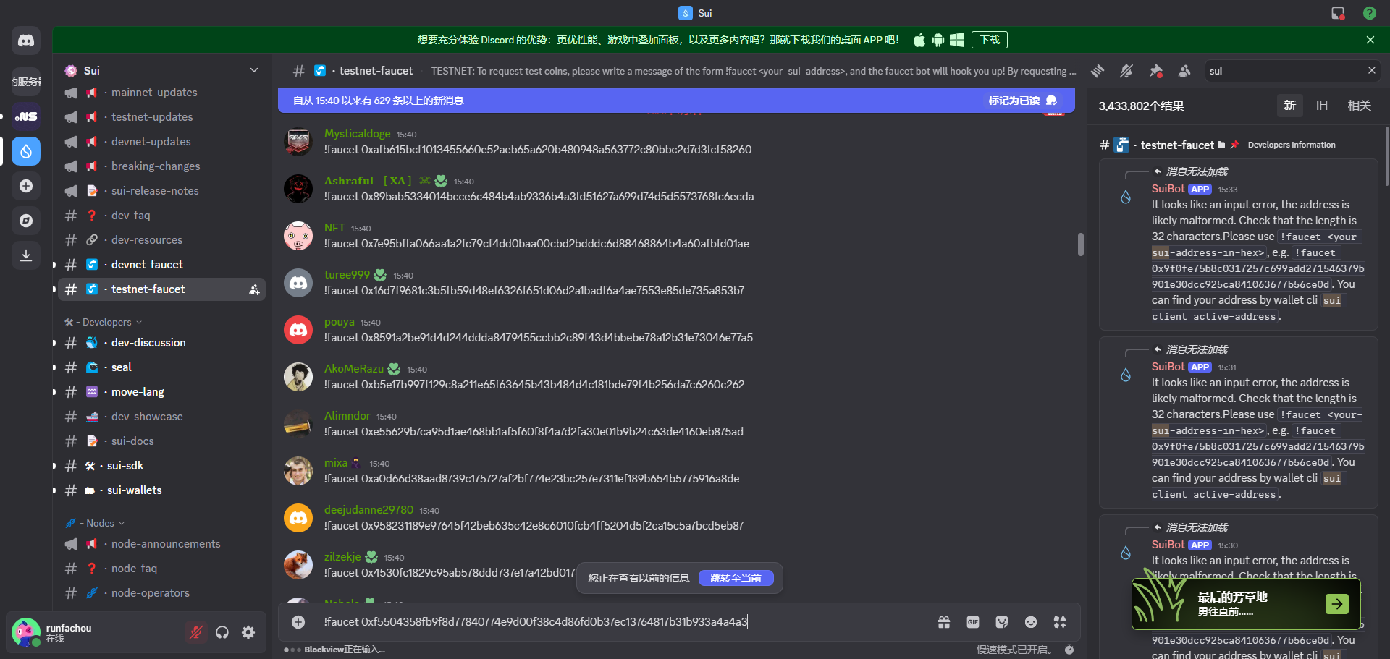Click username deejudanne29780
Image resolution: width=1390 pixels, height=659 pixels.
coord(368,510)
